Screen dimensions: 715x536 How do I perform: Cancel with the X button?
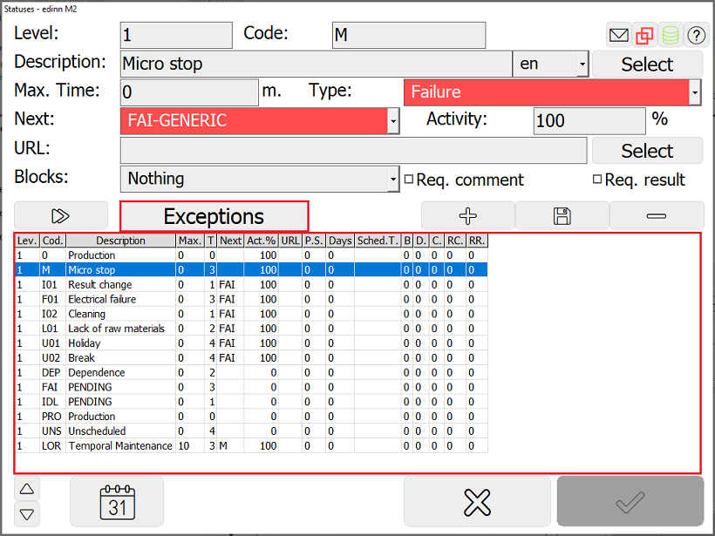(477, 501)
